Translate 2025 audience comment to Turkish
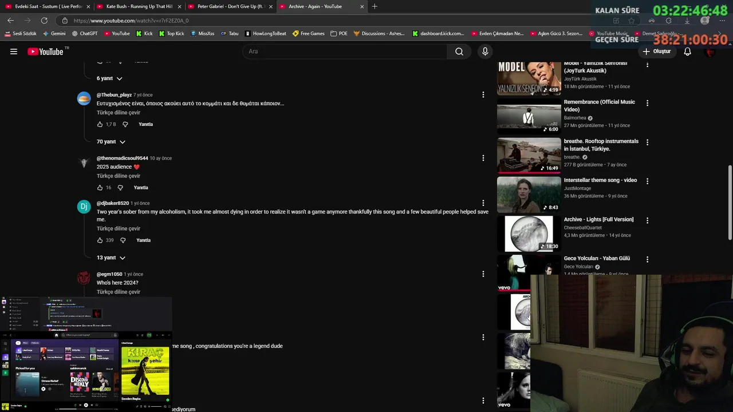The width and height of the screenshot is (733, 412). (x=119, y=176)
